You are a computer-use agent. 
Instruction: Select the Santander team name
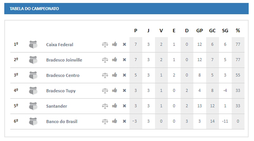57,106
